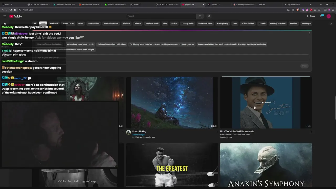
Task: Select the Recently uploaded chip
Action: coord(278,23)
